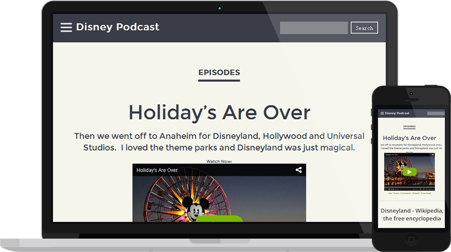Image resolution: width=451 pixels, height=252 pixels.
Task: Open the "Holiday's Are Over" episode title on laptop
Action: click(219, 112)
